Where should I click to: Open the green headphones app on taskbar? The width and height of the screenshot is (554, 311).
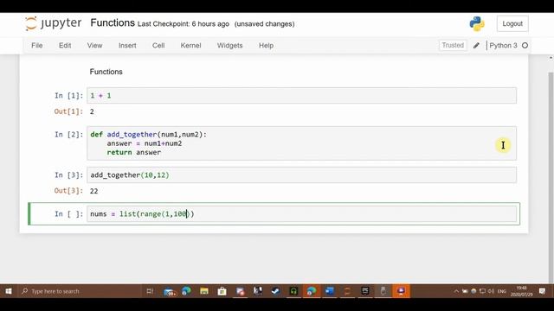click(293, 291)
